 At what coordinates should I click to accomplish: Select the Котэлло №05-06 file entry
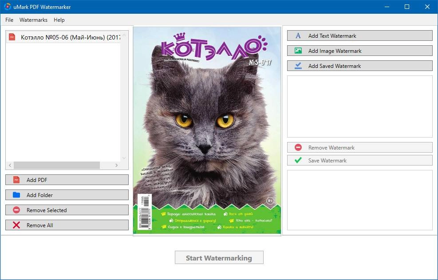coord(63,37)
